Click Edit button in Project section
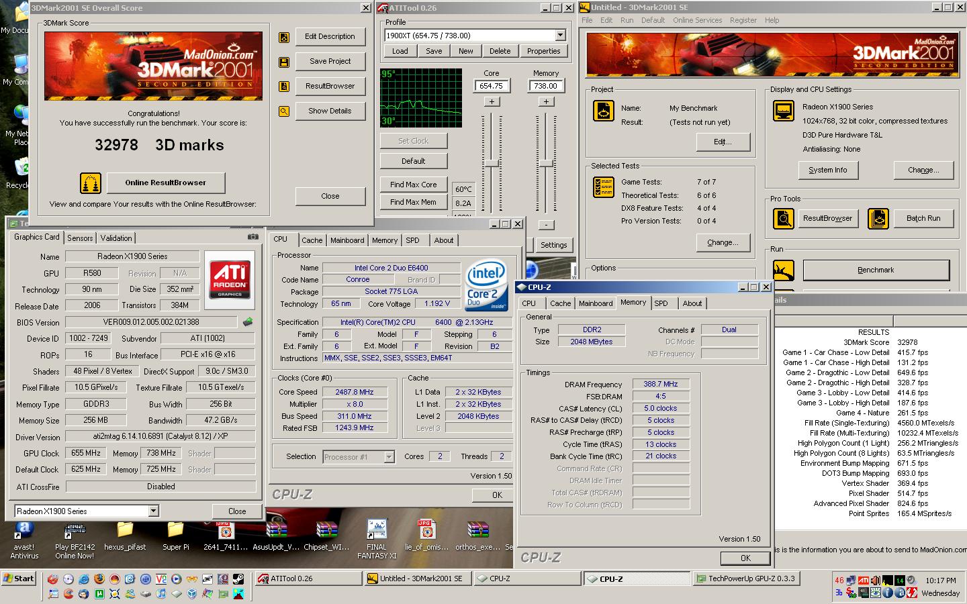Viewport: 967px width, 604px height. coord(723,142)
